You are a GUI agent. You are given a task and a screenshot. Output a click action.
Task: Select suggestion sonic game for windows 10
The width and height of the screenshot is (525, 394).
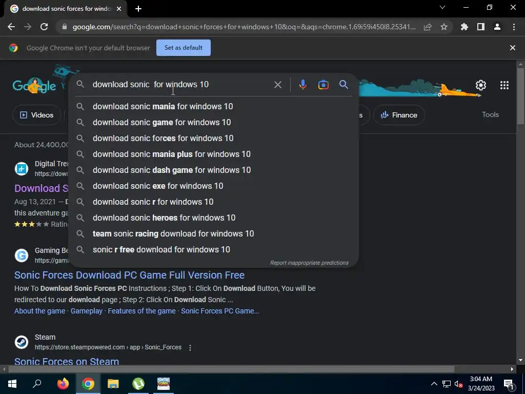213,122
